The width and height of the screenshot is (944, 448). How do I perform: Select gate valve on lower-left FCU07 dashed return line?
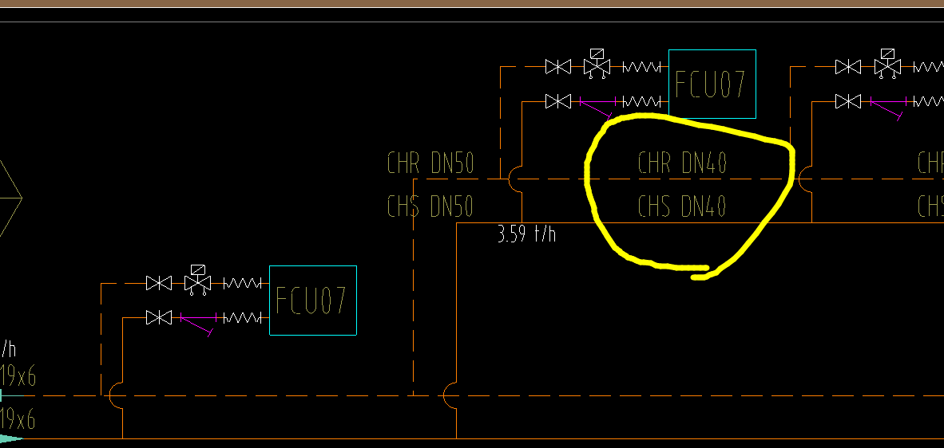[159, 283]
